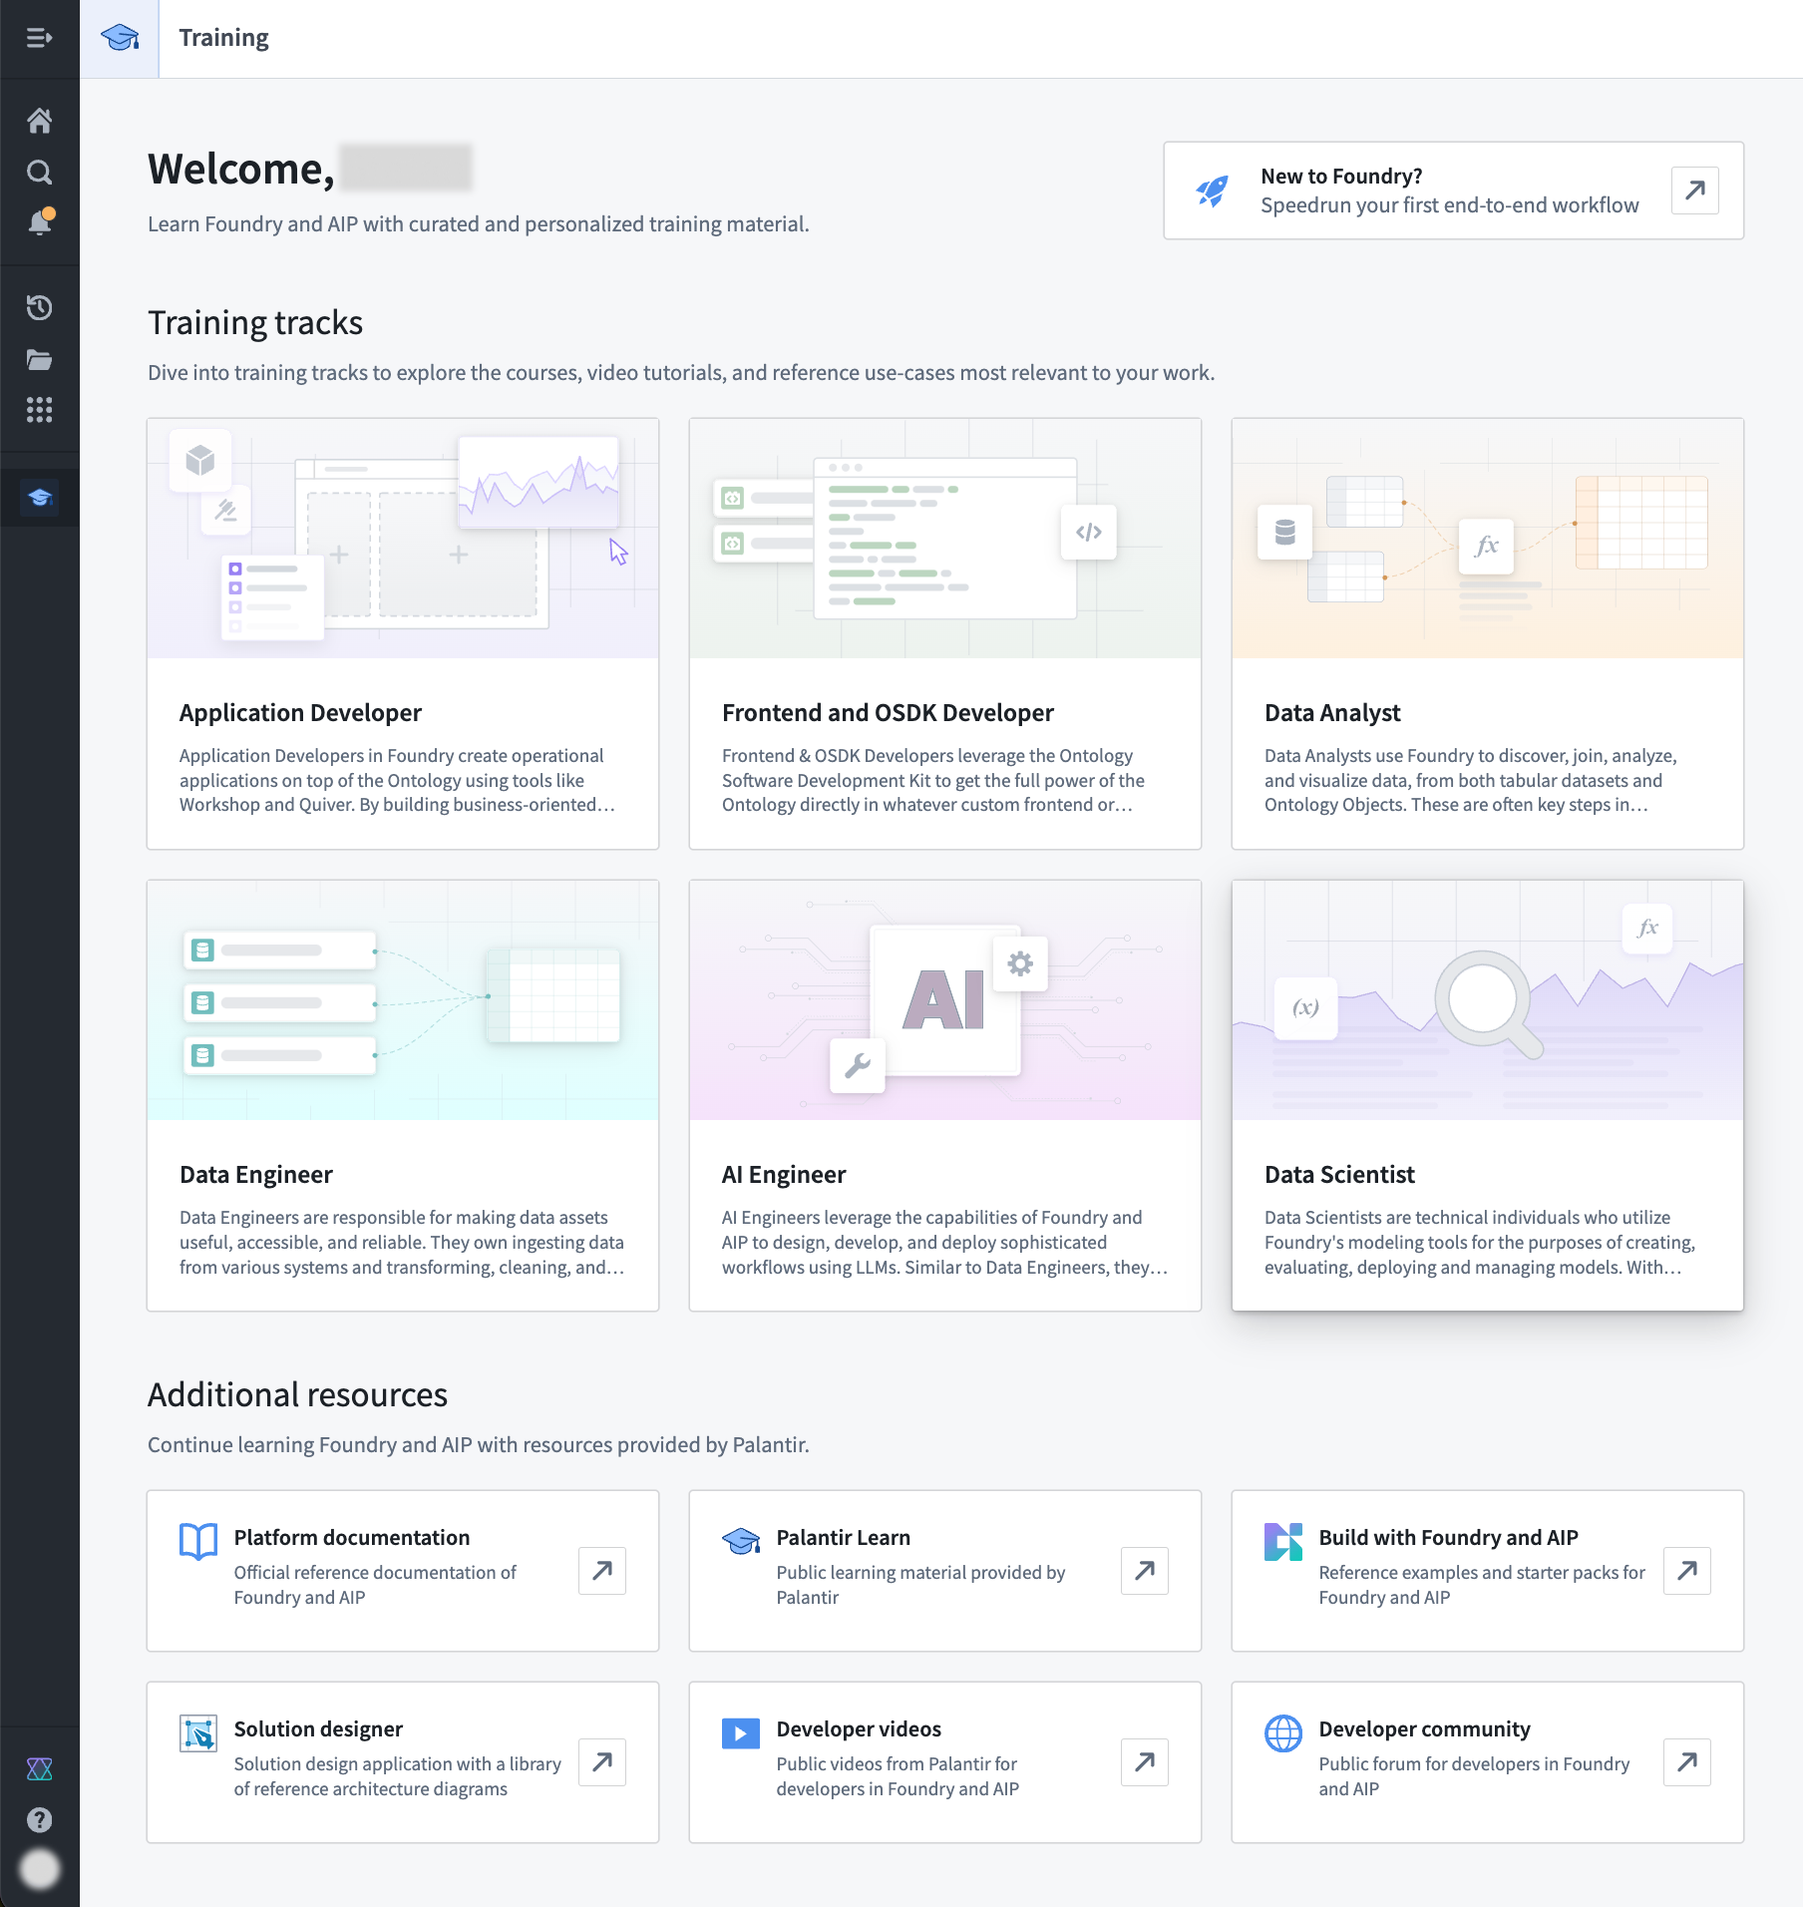Viewport: 1803px width, 1907px height.
Task: Open Developer community external link arrow
Action: point(1687,1761)
